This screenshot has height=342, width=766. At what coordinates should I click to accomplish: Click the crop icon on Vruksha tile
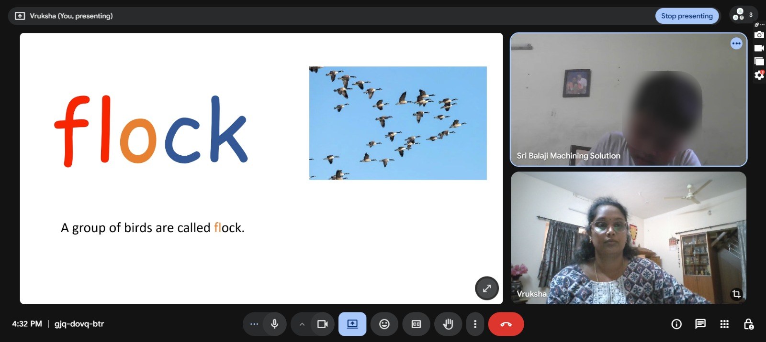click(x=736, y=294)
